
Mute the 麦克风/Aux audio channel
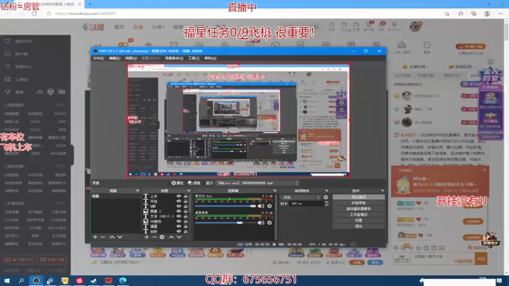coord(261,206)
